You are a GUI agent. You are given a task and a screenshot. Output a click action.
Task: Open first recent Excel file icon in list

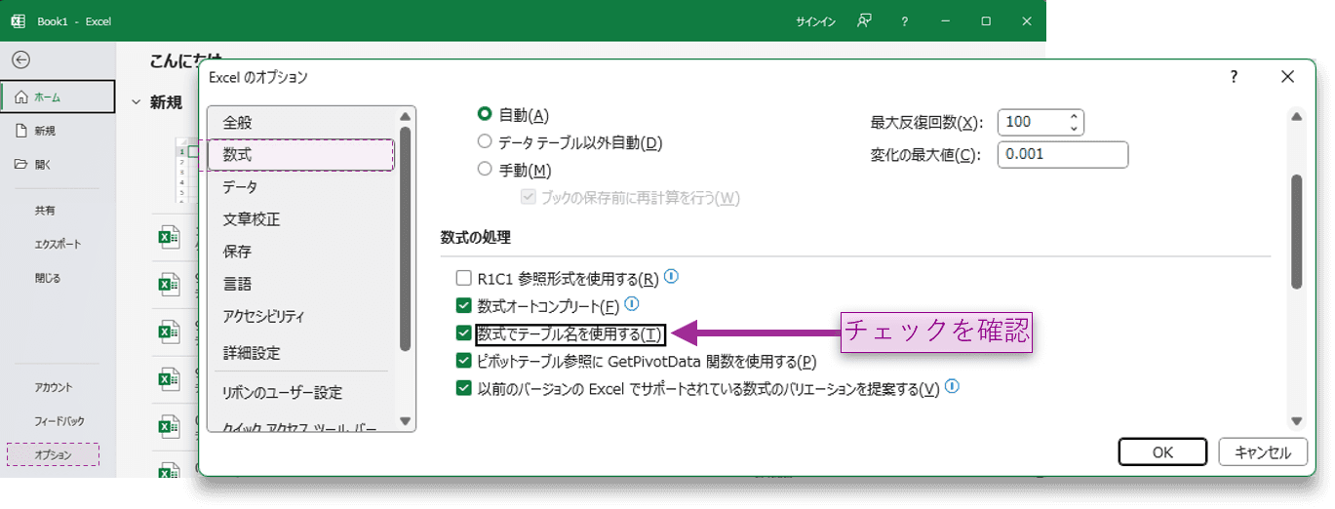coord(170,237)
